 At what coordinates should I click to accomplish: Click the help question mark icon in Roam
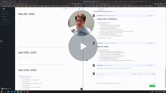tap(81, 89)
